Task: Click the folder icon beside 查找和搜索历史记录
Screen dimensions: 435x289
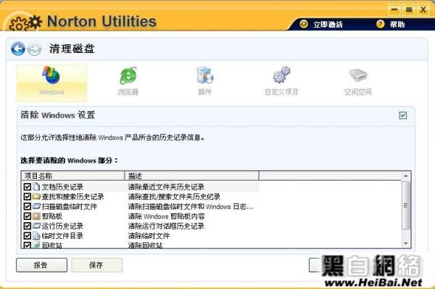Action: 36,197
